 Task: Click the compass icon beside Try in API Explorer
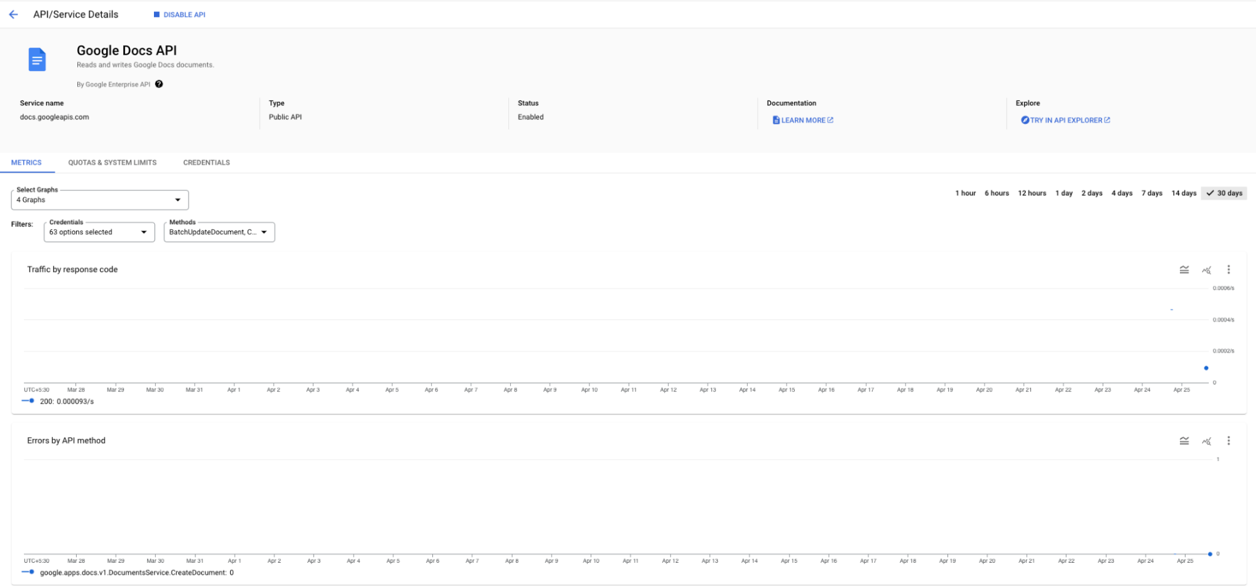1025,119
